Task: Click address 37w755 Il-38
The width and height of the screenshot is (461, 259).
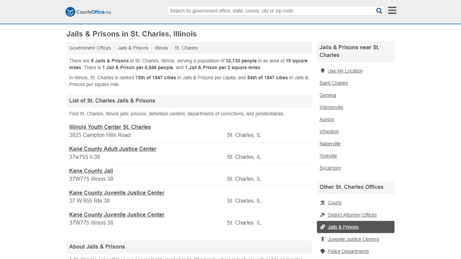Action: click(85, 157)
